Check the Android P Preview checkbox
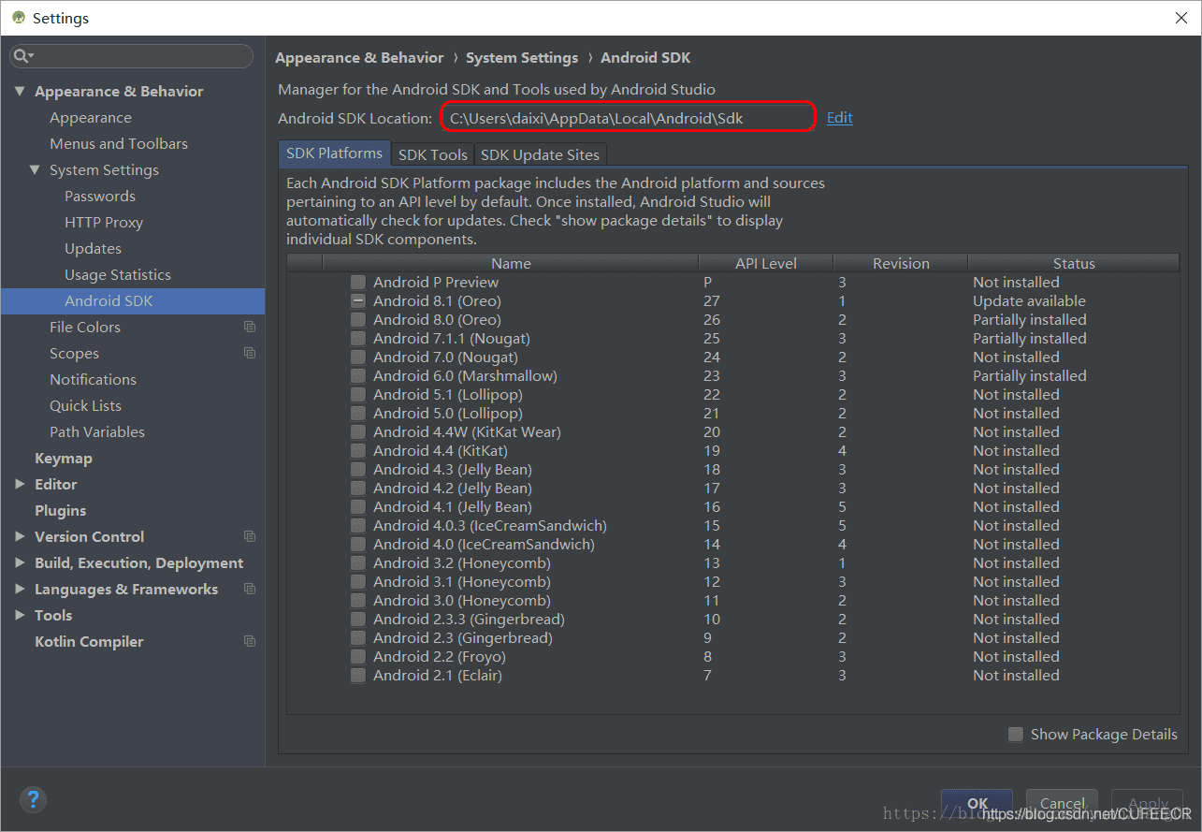This screenshot has height=832, width=1202. pos(358,282)
